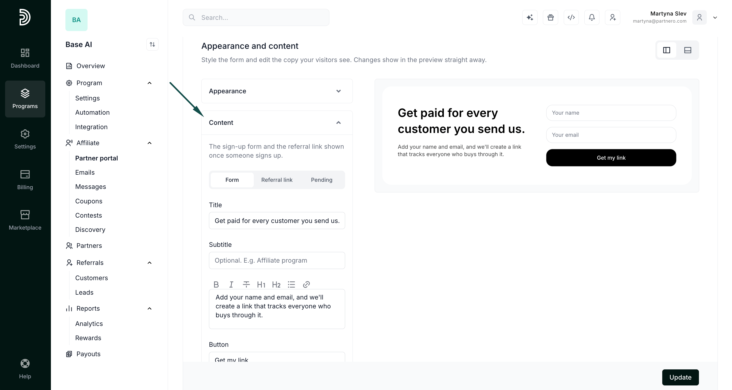Open the code embed icon

click(571, 18)
